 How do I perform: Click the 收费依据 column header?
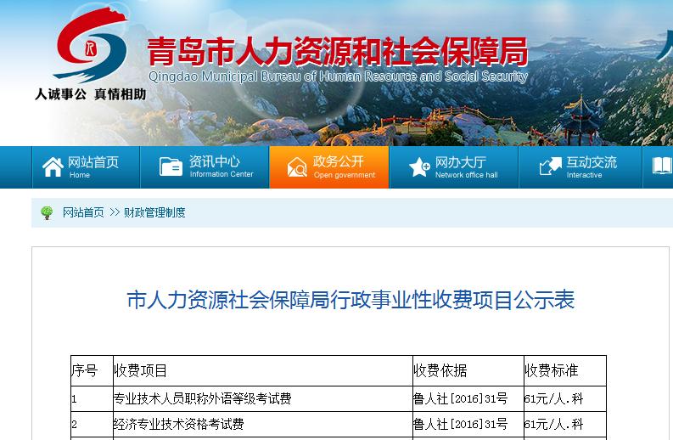(x=440, y=371)
